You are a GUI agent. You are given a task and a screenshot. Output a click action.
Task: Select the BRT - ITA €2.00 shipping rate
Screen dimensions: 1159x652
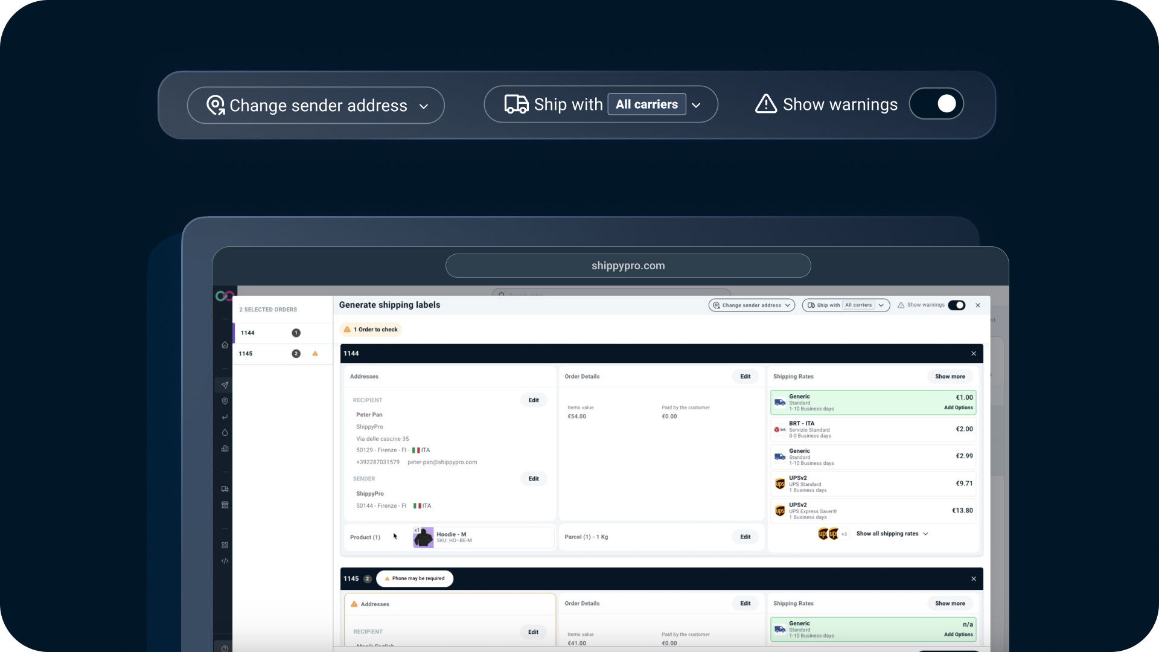tap(873, 429)
